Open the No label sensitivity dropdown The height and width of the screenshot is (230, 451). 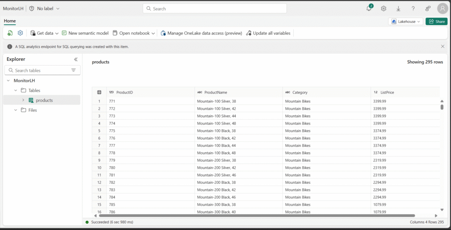(x=44, y=9)
